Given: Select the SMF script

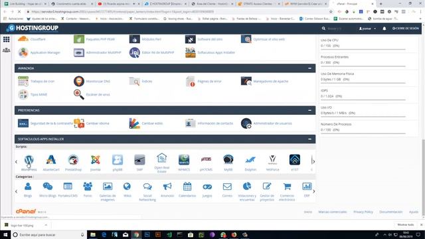Looking at the screenshot, I should coord(139,162).
